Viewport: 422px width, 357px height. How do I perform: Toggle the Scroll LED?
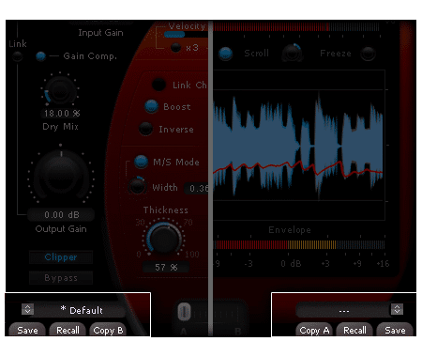pos(225,54)
